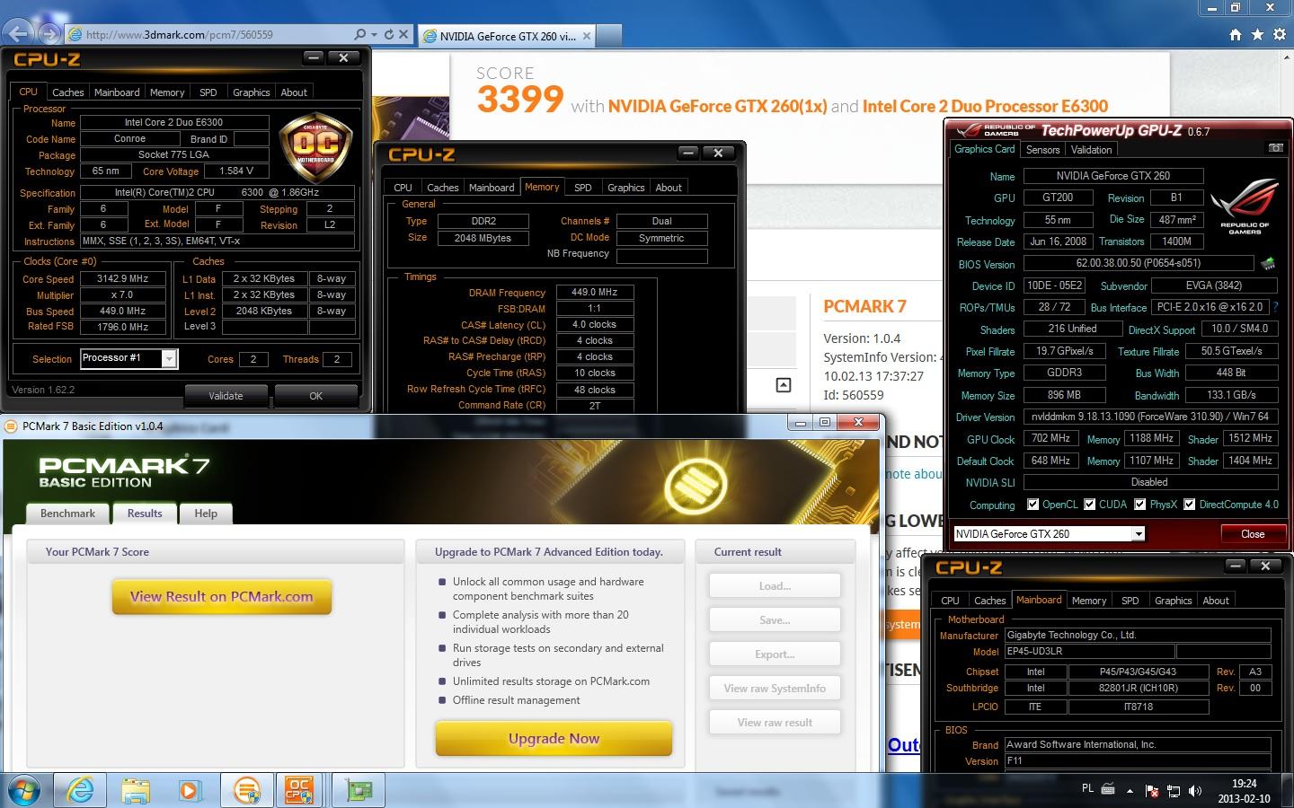Screen dimensions: 1294x808
Task: Click OK button in CPU-Z
Action: (x=315, y=396)
